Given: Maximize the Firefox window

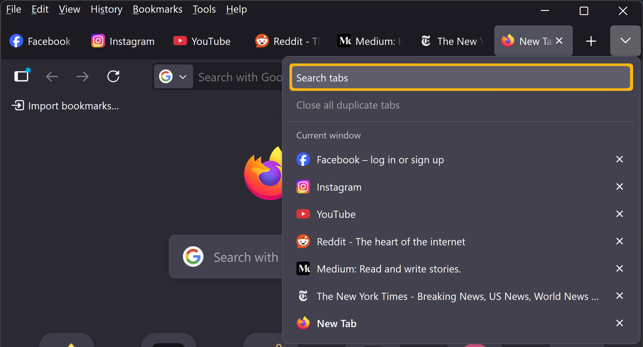Looking at the screenshot, I should 584,11.
